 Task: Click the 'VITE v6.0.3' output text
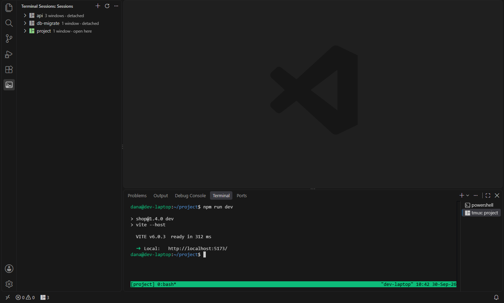pos(150,237)
